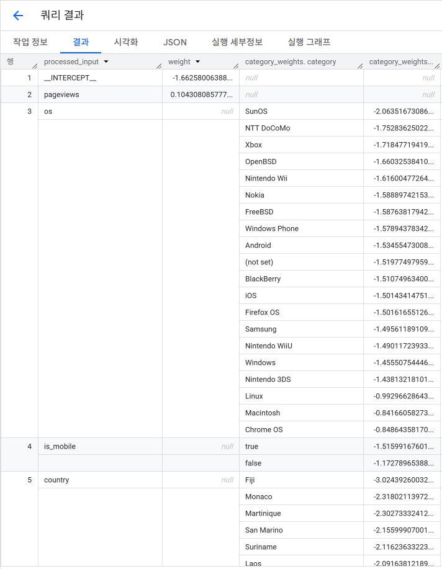The image size is (442, 569).
Task: Open the 실행 세부정보 tab
Action: point(237,42)
